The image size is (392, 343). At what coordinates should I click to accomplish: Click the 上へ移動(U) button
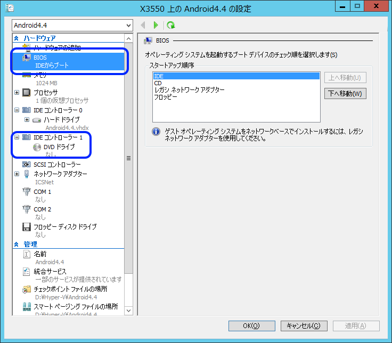[x=345, y=78]
